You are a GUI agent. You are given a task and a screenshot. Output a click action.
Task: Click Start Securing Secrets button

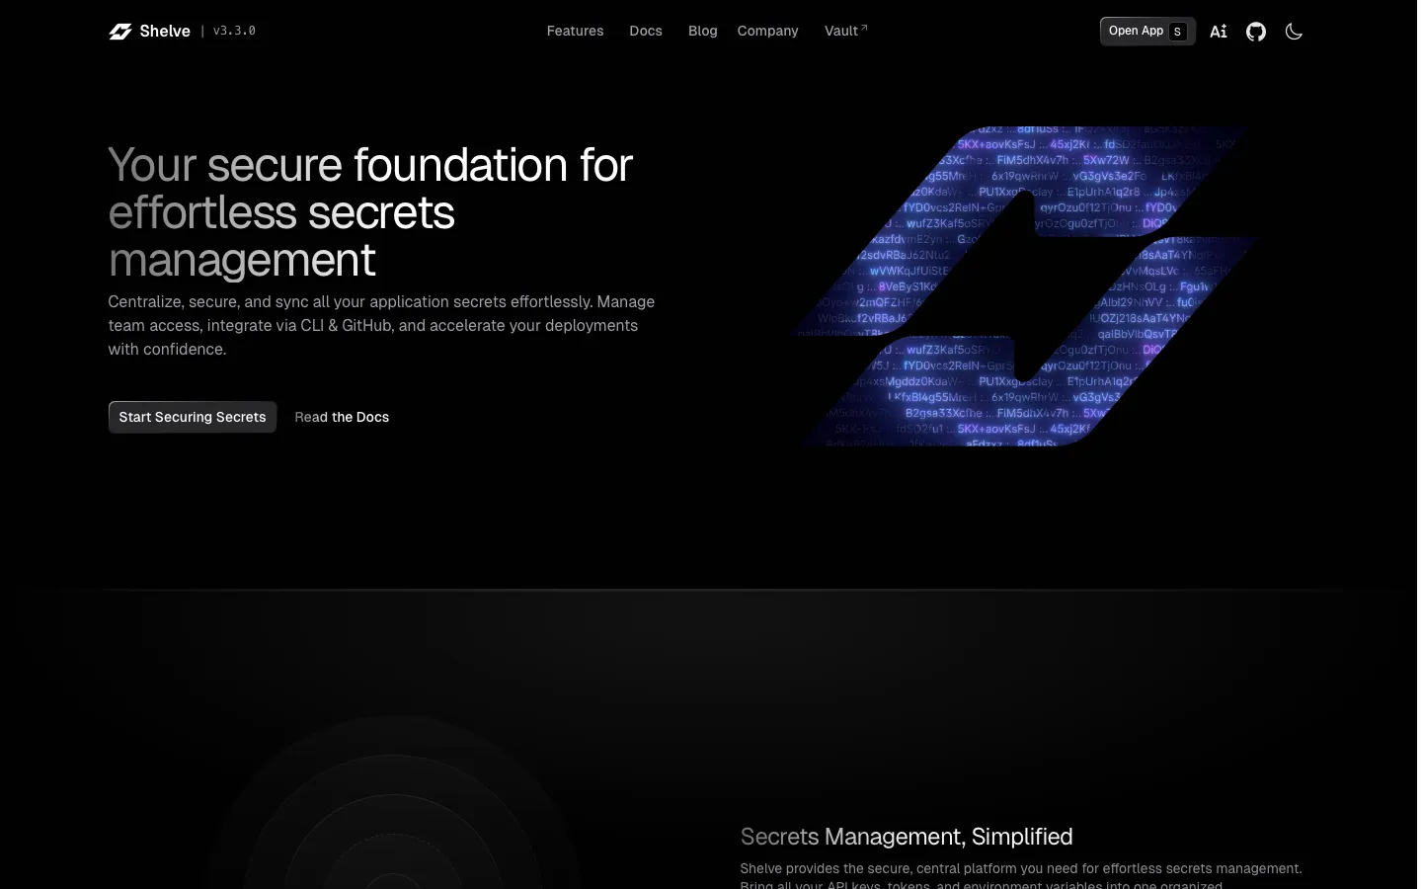(x=193, y=417)
